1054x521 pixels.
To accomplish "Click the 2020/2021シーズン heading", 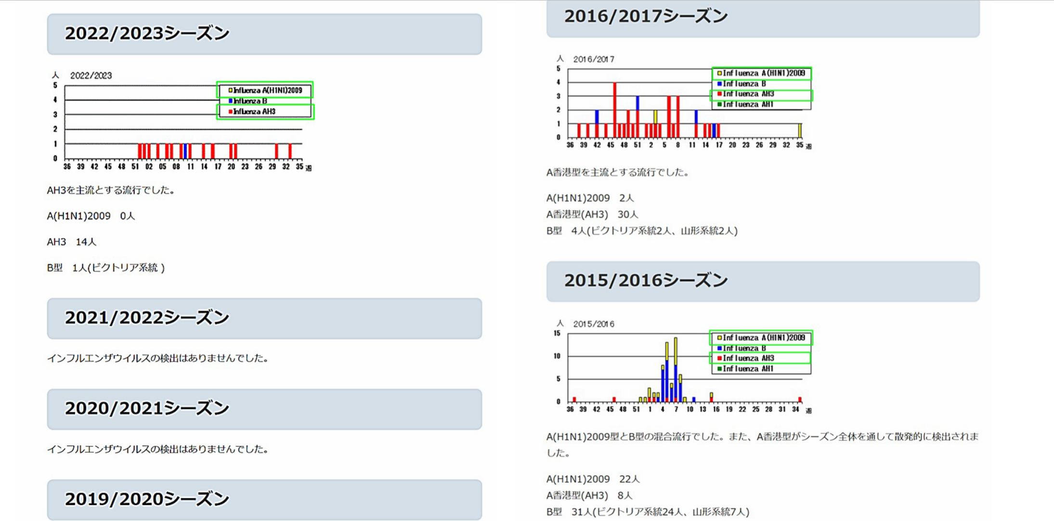I will point(147,409).
